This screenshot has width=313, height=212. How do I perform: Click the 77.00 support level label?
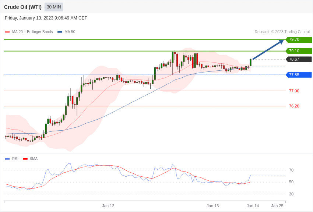(x=294, y=91)
